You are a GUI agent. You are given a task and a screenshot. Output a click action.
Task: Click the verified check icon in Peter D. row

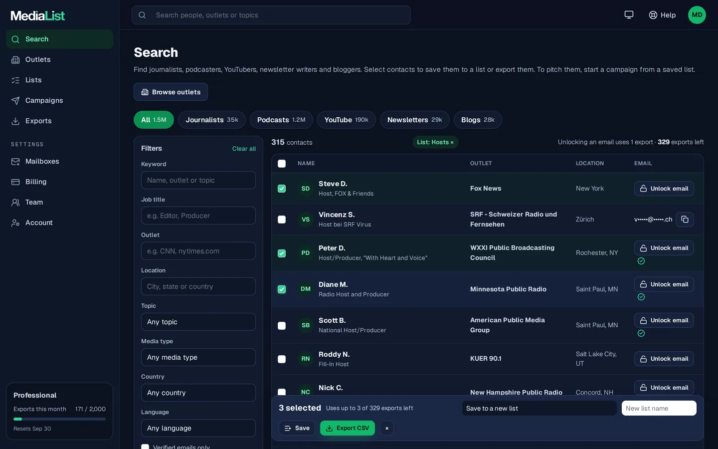(x=641, y=261)
